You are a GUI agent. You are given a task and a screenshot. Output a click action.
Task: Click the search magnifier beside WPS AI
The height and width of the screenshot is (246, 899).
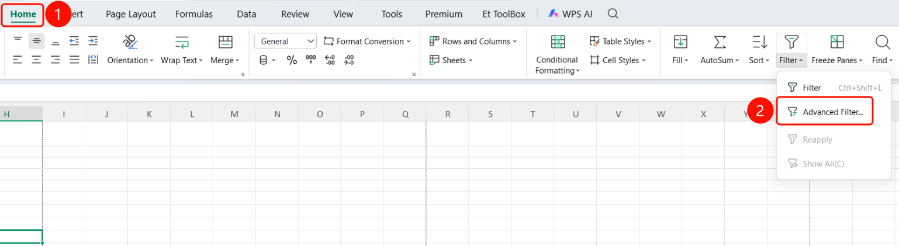coord(613,13)
